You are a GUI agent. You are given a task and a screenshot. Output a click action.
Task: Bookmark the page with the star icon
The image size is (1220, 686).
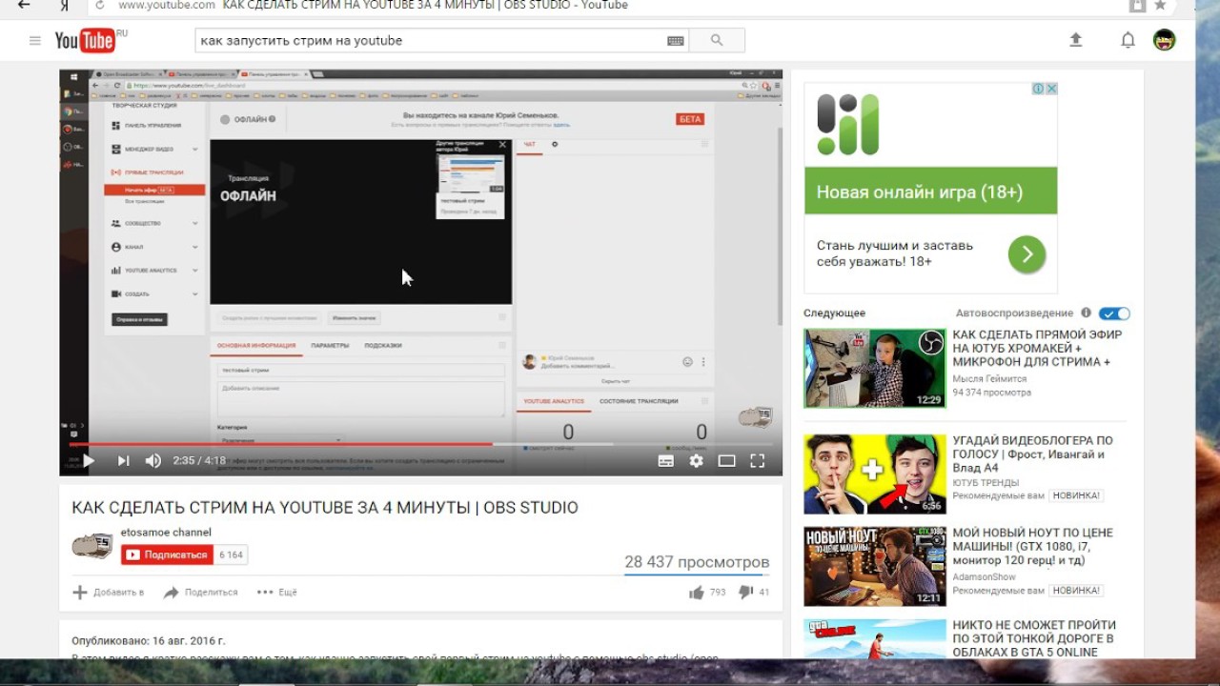click(x=1160, y=5)
